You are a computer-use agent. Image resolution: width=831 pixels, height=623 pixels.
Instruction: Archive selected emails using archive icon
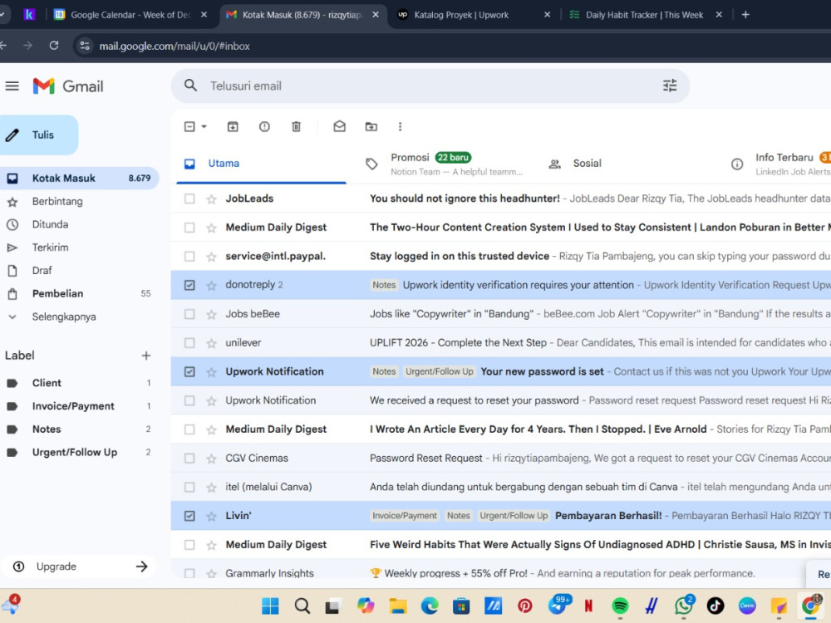tap(233, 126)
